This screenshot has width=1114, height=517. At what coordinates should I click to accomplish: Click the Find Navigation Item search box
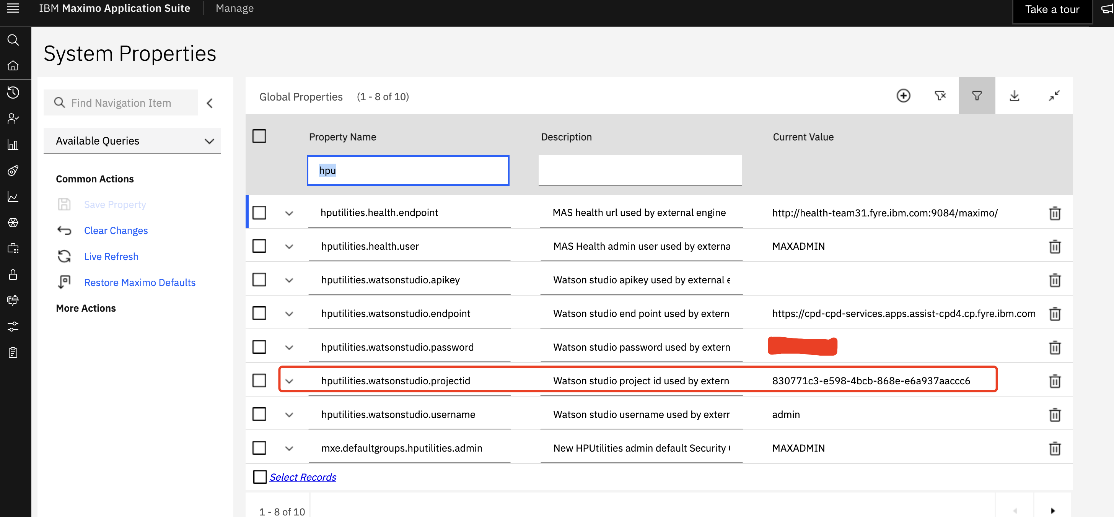pyautogui.click(x=121, y=102)
